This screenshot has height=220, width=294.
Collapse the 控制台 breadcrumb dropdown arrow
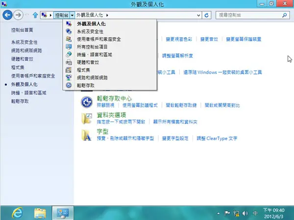(x=72, y=15)
